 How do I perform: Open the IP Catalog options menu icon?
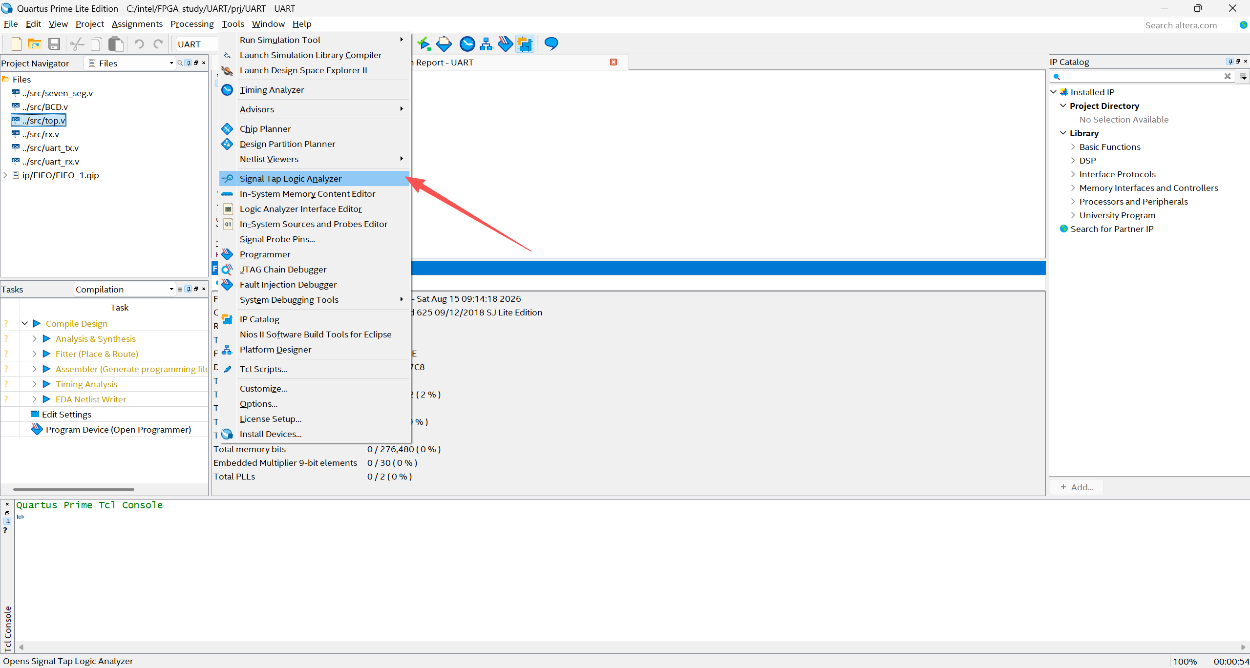click(x=1243, y=77)
